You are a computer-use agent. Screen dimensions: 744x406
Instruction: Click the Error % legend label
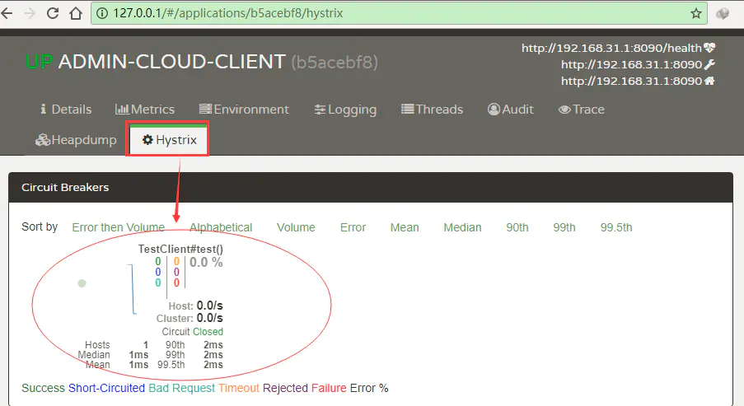[x=369, y=388]
